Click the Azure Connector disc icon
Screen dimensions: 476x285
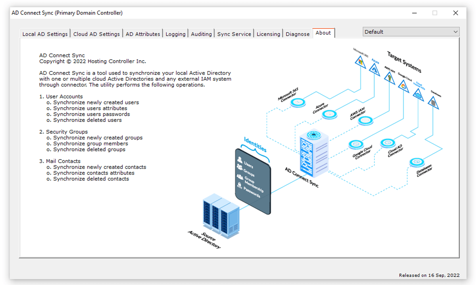coord(330,114)
